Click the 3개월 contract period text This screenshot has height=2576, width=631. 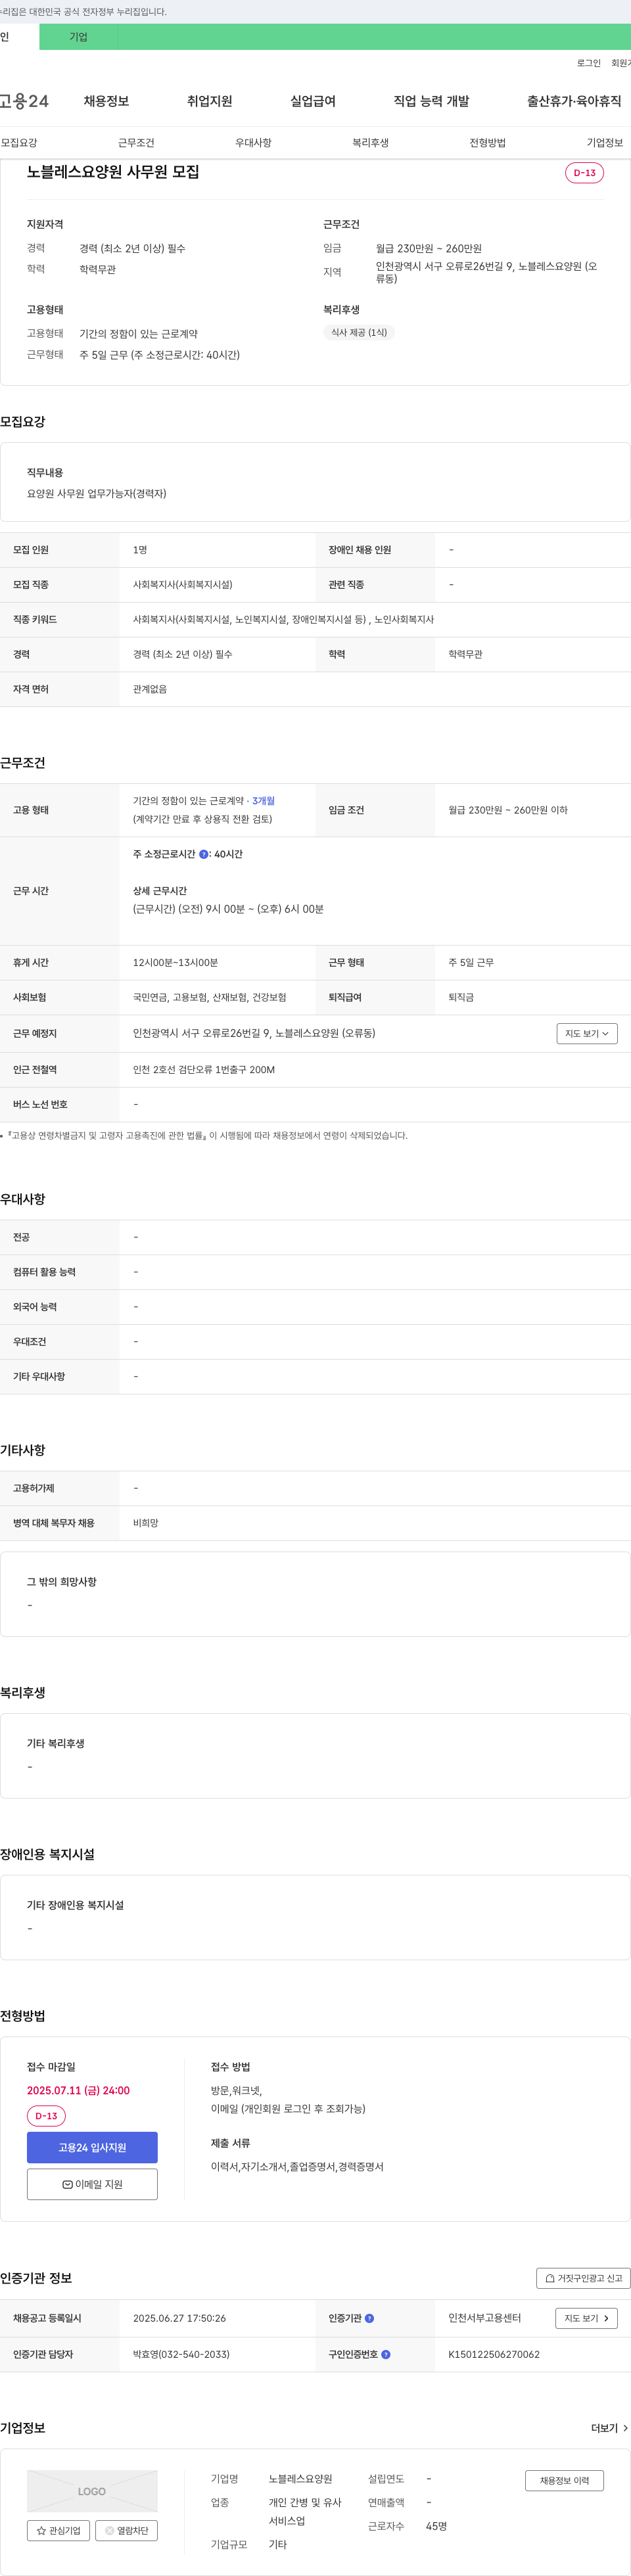click(x=263, y=801)
